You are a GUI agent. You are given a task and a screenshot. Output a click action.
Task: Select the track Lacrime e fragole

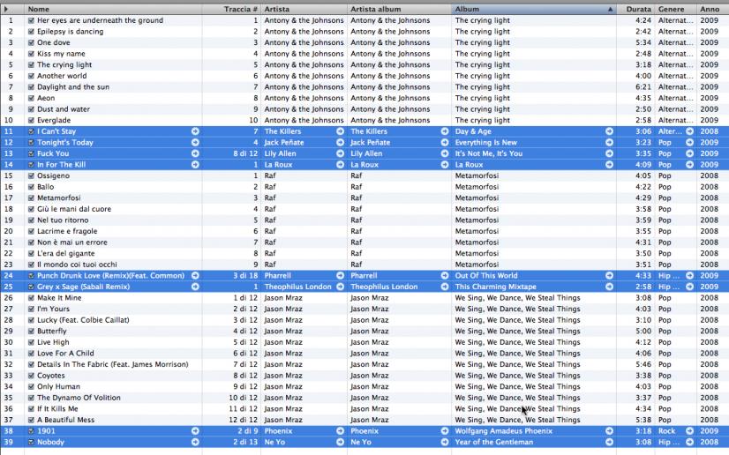67,232
